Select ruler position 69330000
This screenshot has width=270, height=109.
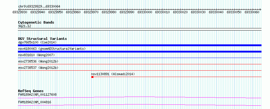pos(145,12)
